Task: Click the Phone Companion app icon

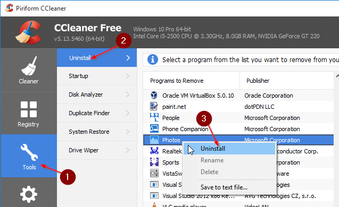Action: 154,129
